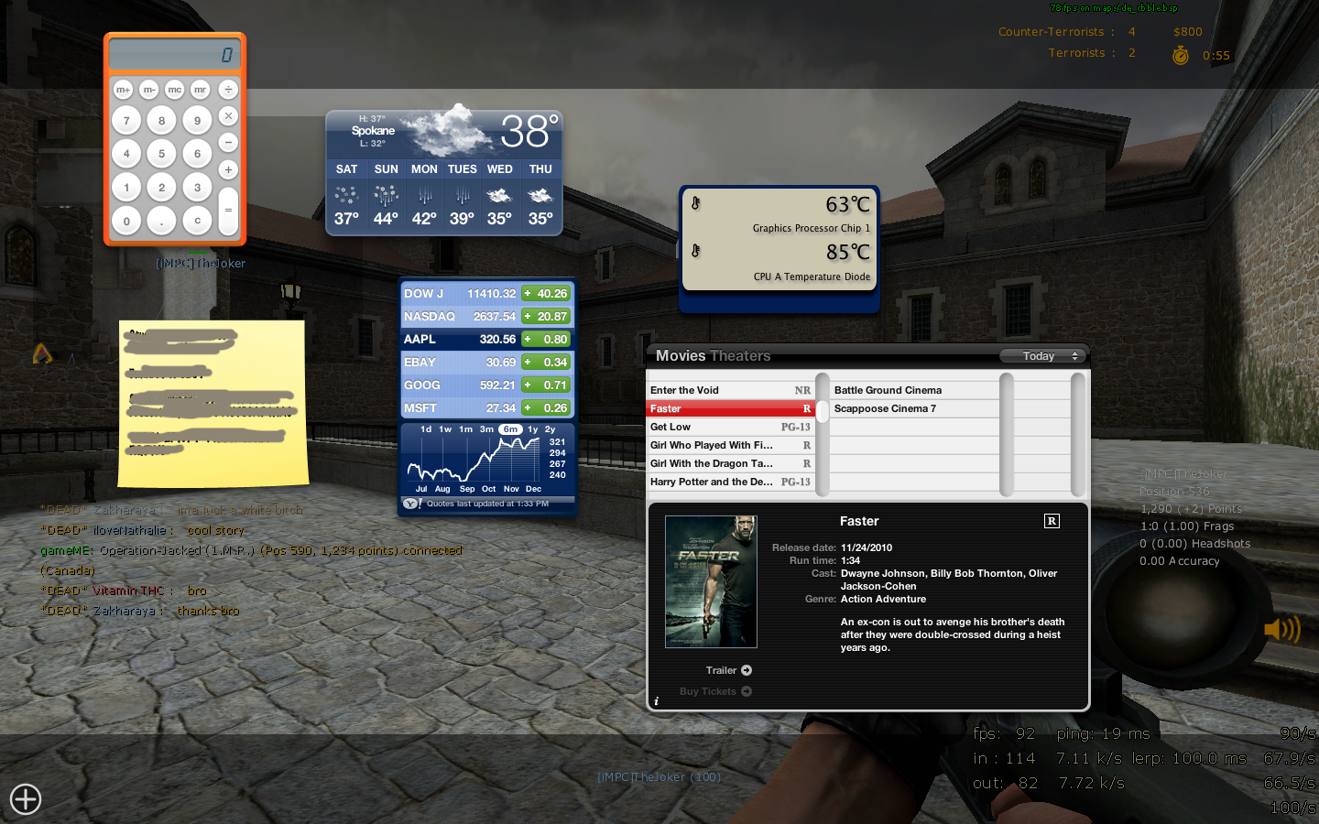Toggle GOOG change value +0.71
Viewport: 1319px width, 824px height.
546,385
